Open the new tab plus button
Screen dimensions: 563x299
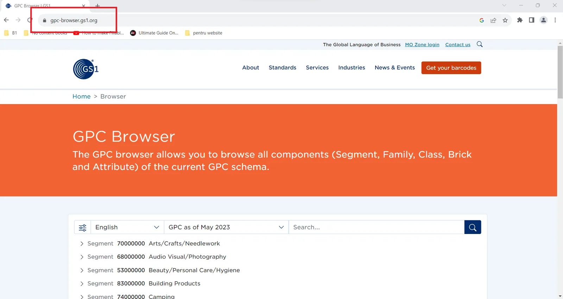97,6
